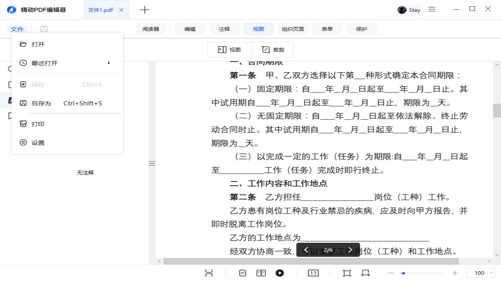Open 设置 from the file menu

pos(67,143)
